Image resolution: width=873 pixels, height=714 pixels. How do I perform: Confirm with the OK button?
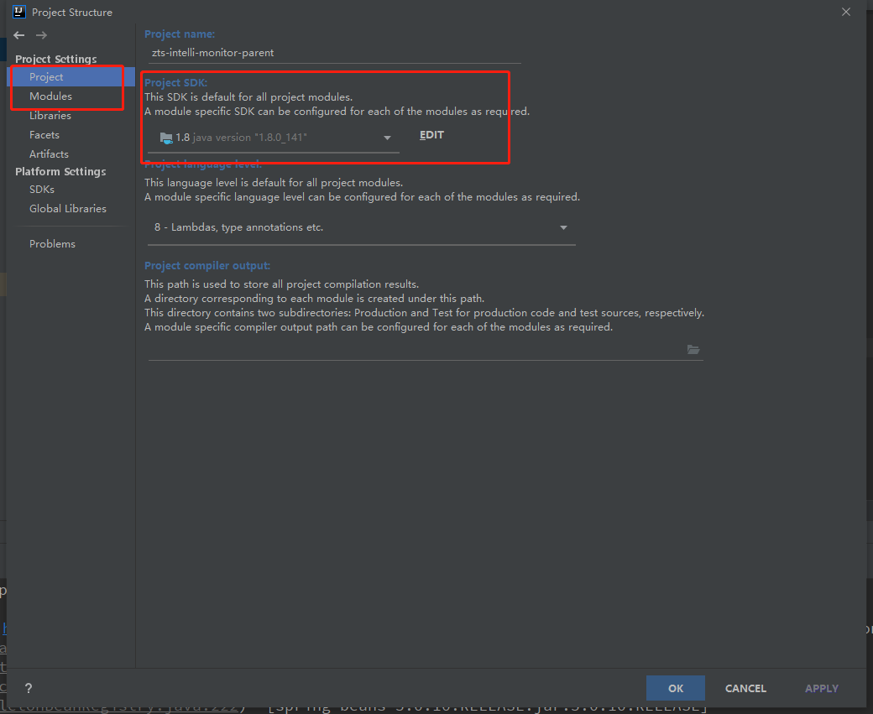tap(676, 688)
